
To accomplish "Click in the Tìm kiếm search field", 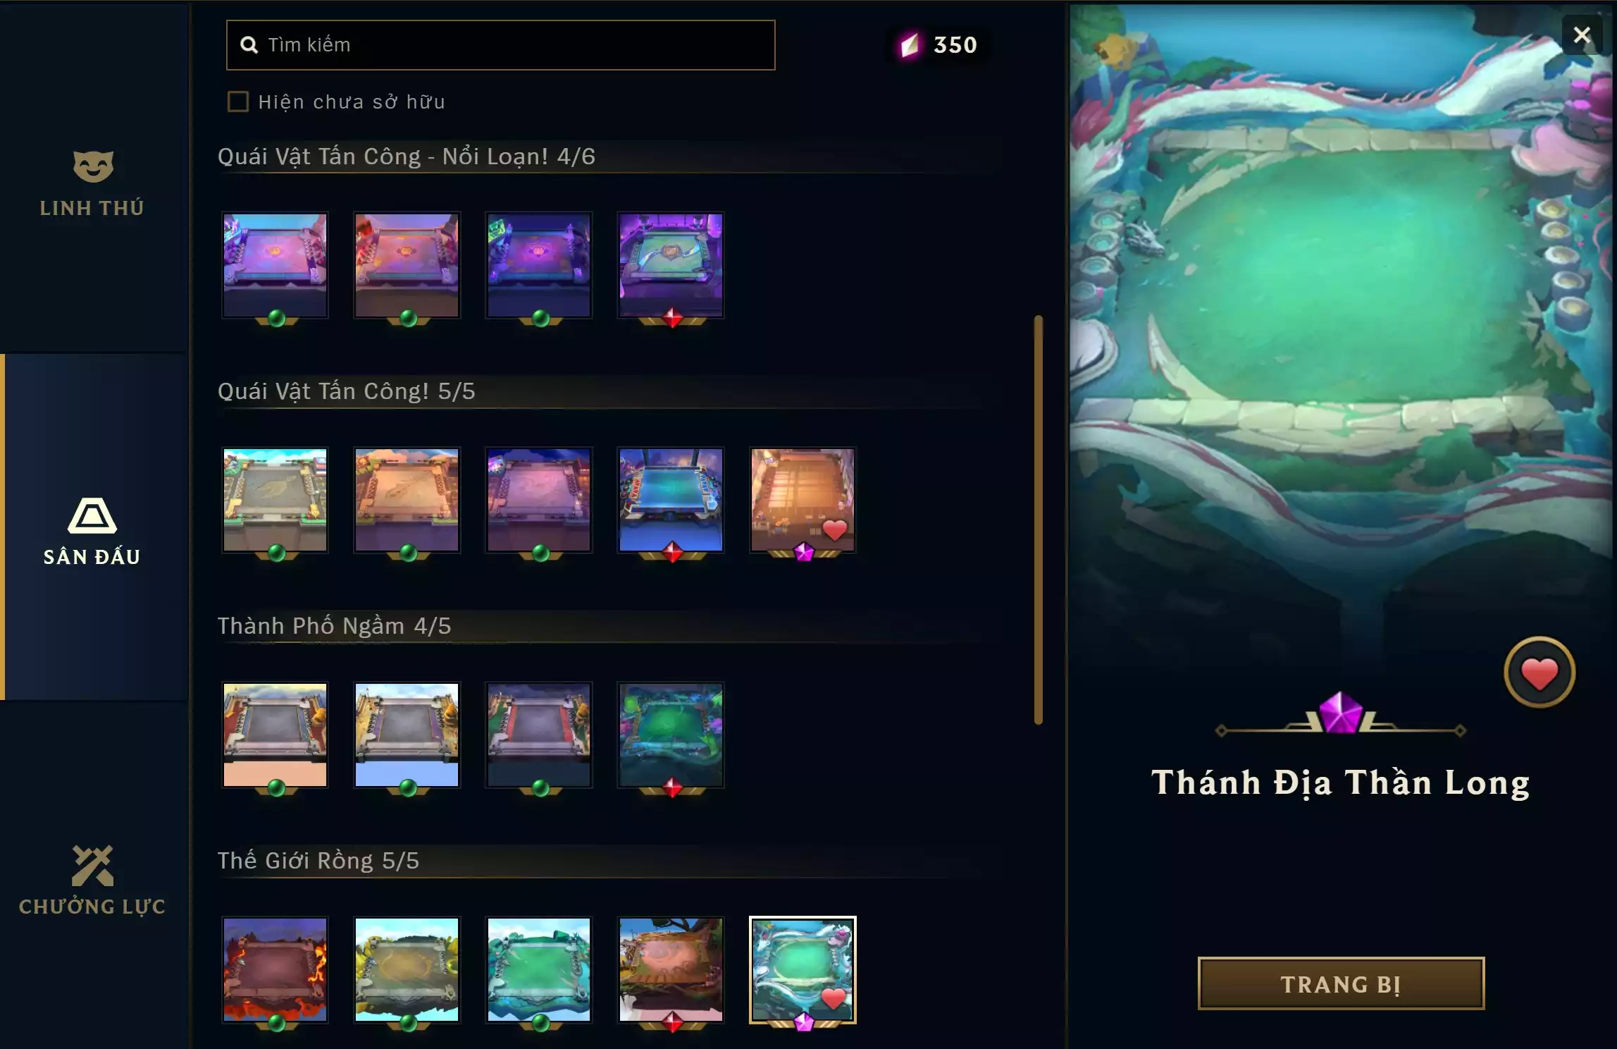I will pos(500,45).
